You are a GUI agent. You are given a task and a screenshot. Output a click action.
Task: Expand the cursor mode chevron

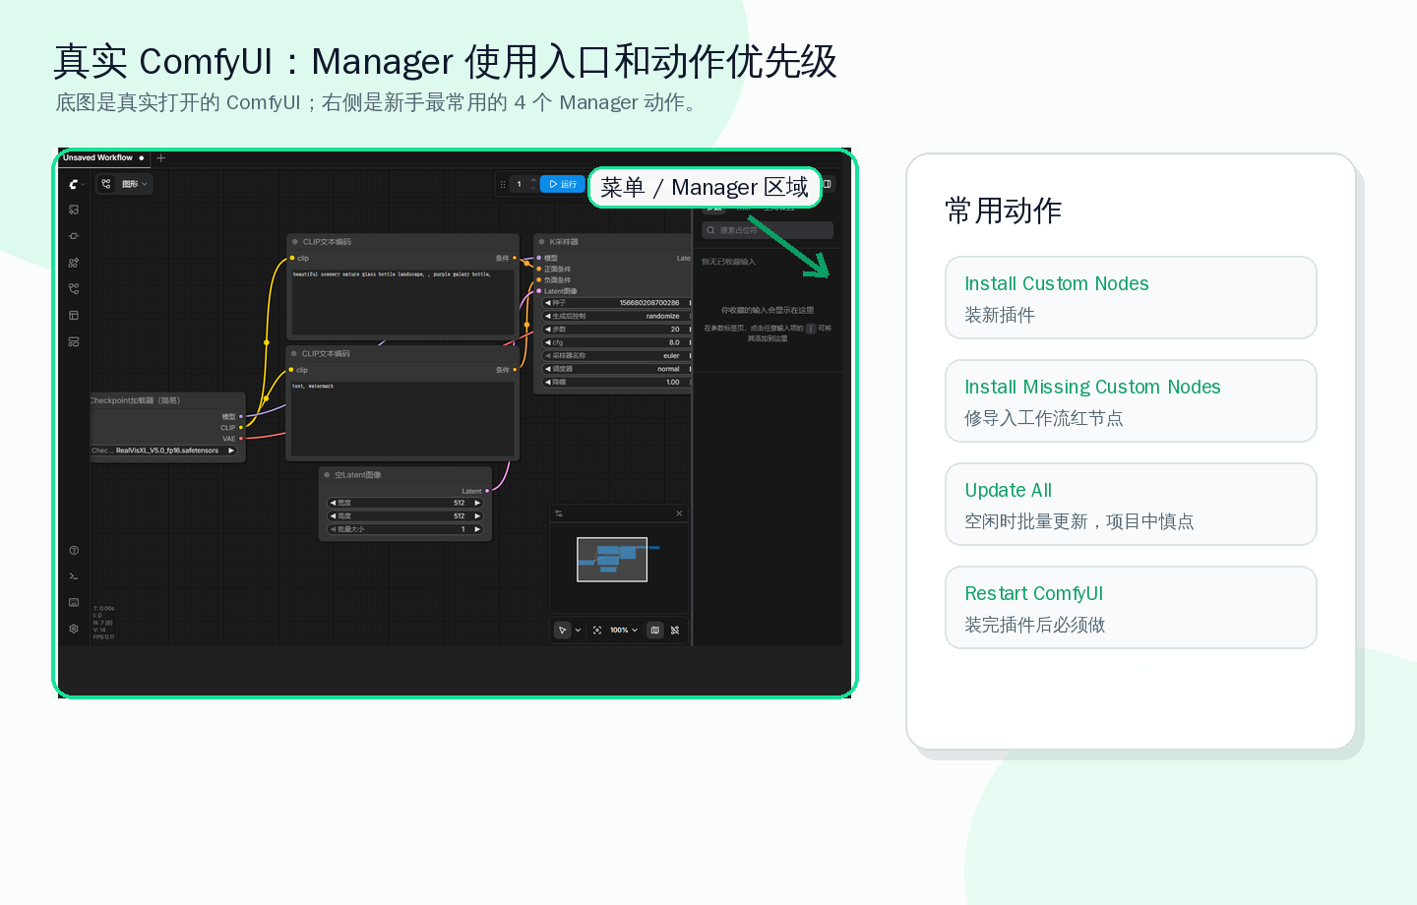tap(578, 630)
